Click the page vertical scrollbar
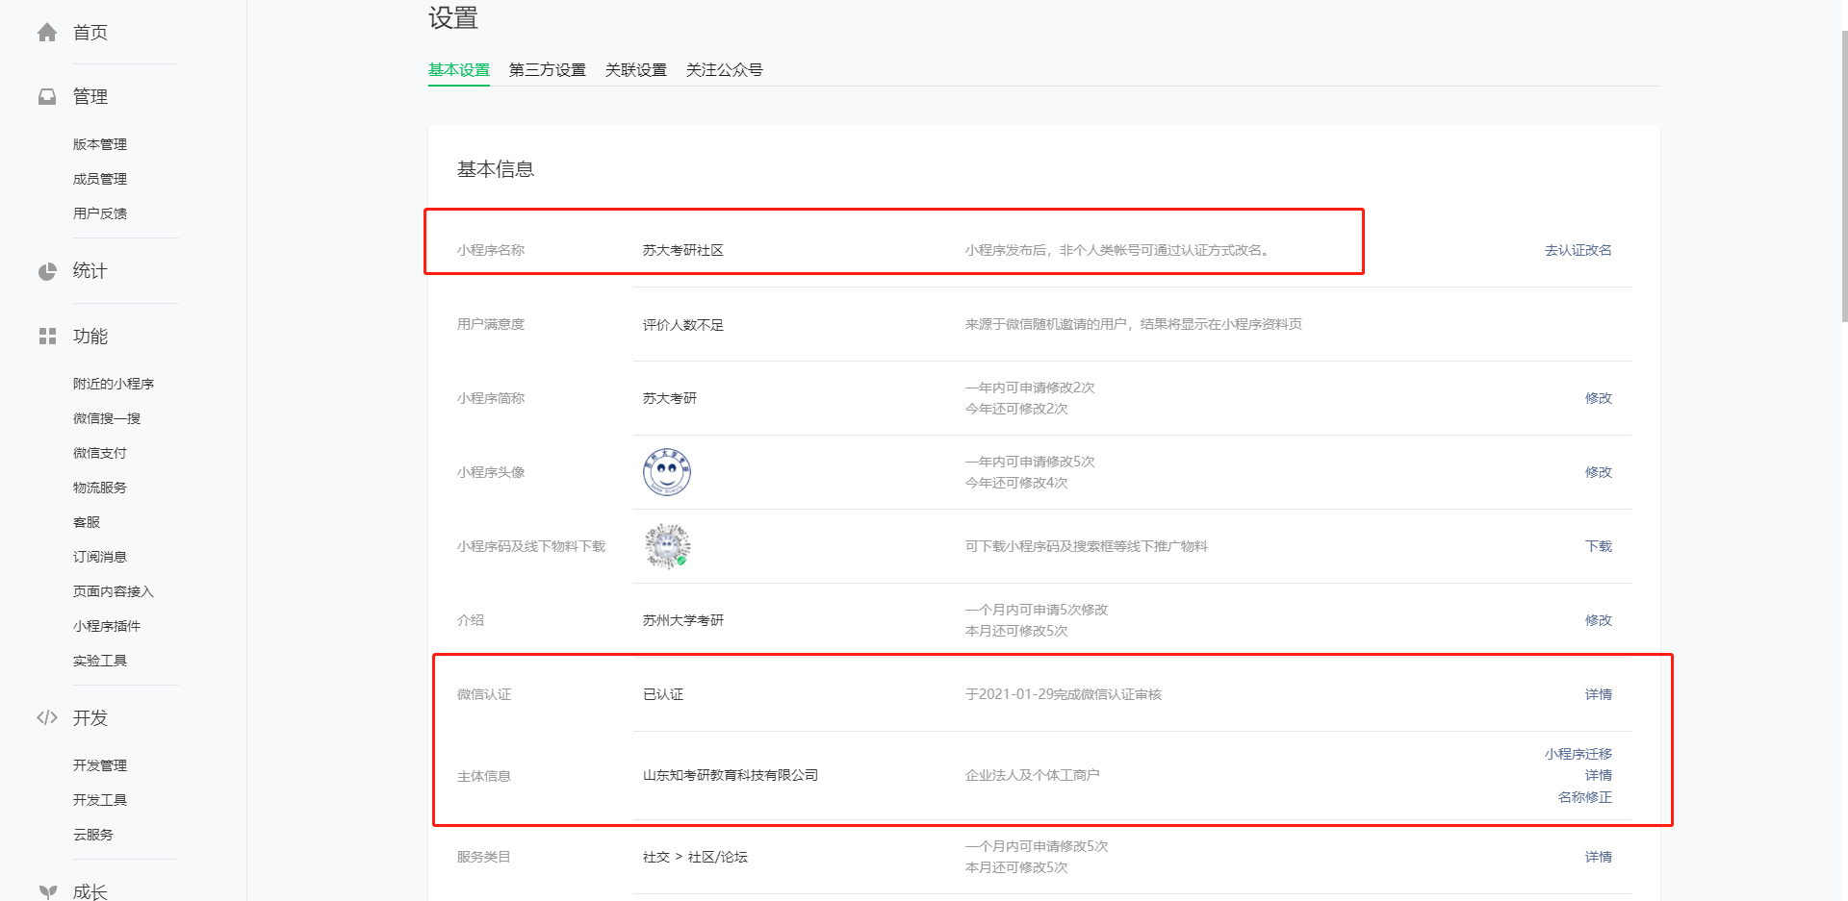1848x901 pixels. coord(1843,176)
